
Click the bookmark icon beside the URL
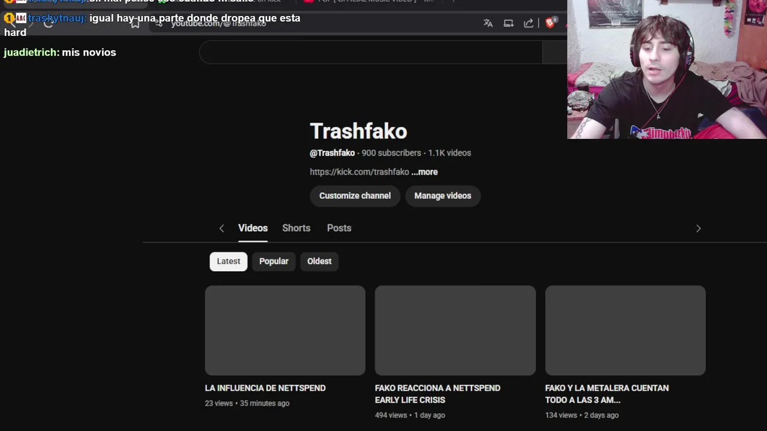tap(135, 23)
